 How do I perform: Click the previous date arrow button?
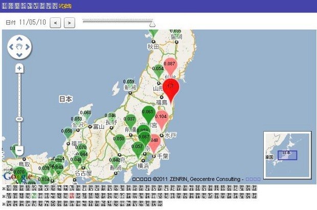[x=56, y=22]
